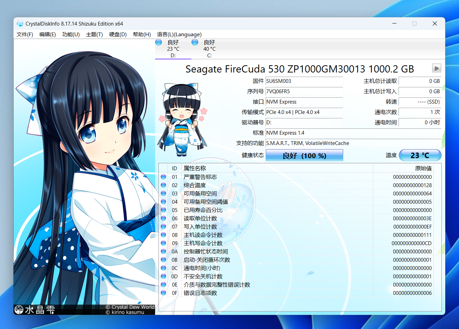Screen dimensions: 459x329
Task: Select the 写入单位计数 attribute row
Action: click(x=296, y=226)
